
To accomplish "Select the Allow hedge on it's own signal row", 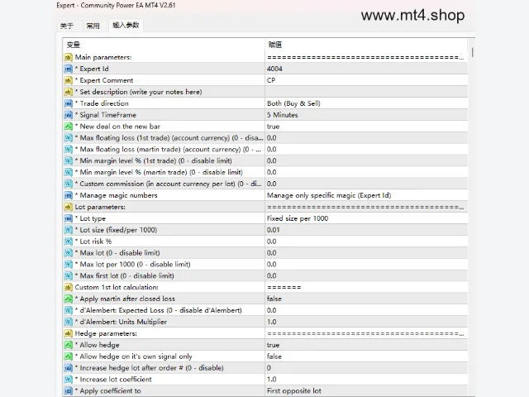I will pos(265,356).
